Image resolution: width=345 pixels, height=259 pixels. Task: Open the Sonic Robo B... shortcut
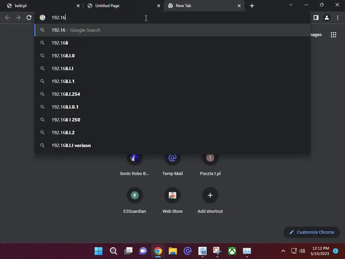click(x=134, y=164)
